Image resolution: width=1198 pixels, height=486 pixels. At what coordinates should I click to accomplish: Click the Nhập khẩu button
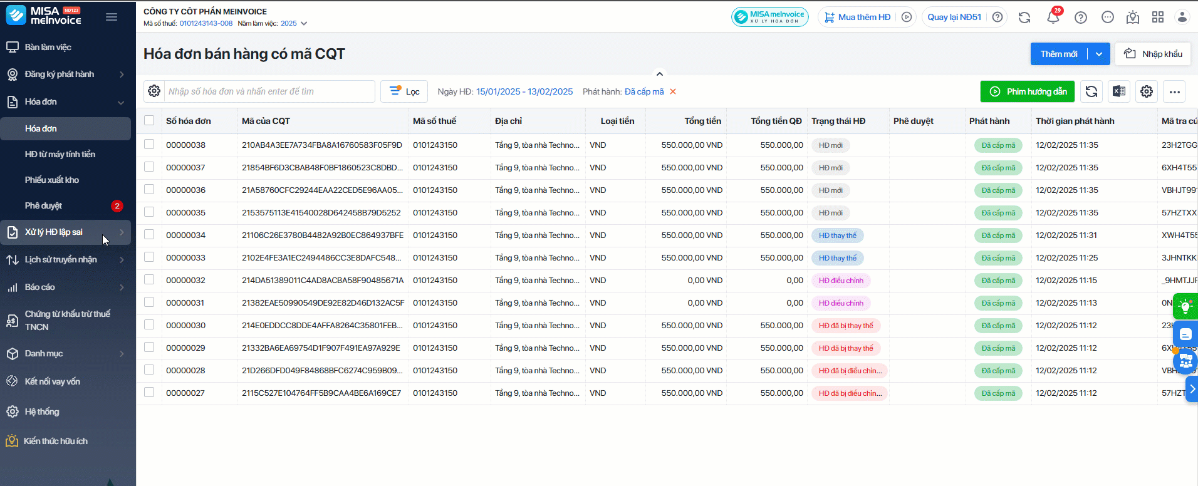[1154, 54]
